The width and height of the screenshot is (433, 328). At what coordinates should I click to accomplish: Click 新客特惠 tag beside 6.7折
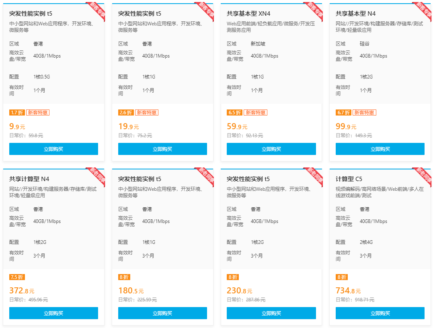pyautogui.click(x=364, y=113)
